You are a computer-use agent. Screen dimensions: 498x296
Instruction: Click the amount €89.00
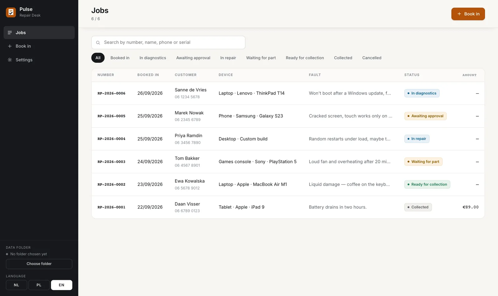(470, 207)
